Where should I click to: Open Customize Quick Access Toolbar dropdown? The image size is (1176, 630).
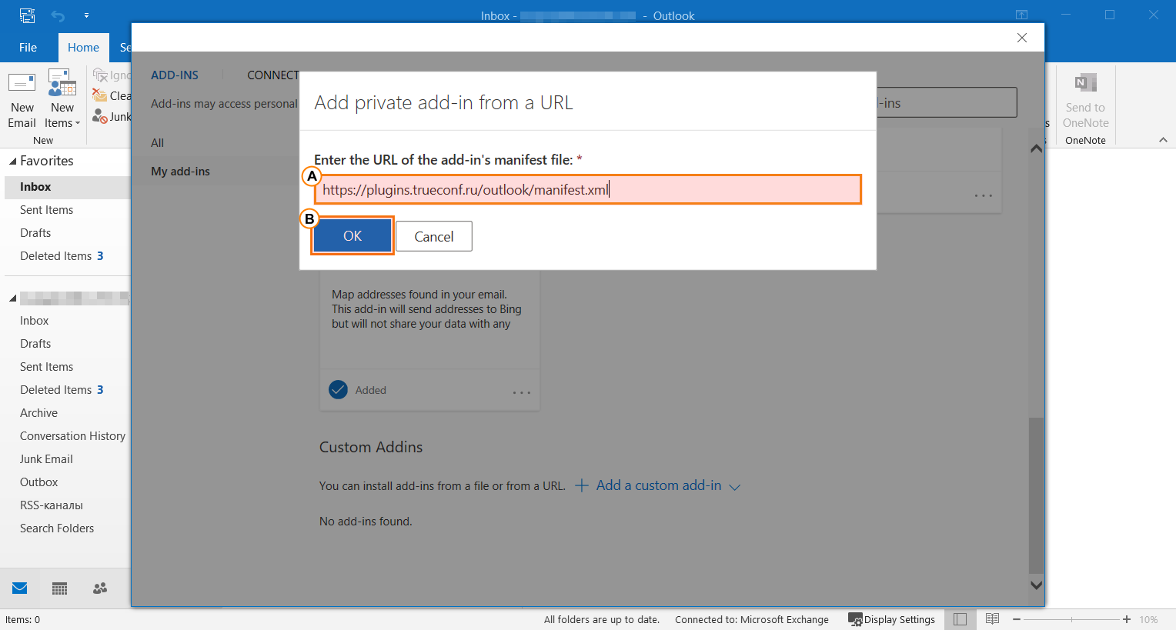coord(86,15)
